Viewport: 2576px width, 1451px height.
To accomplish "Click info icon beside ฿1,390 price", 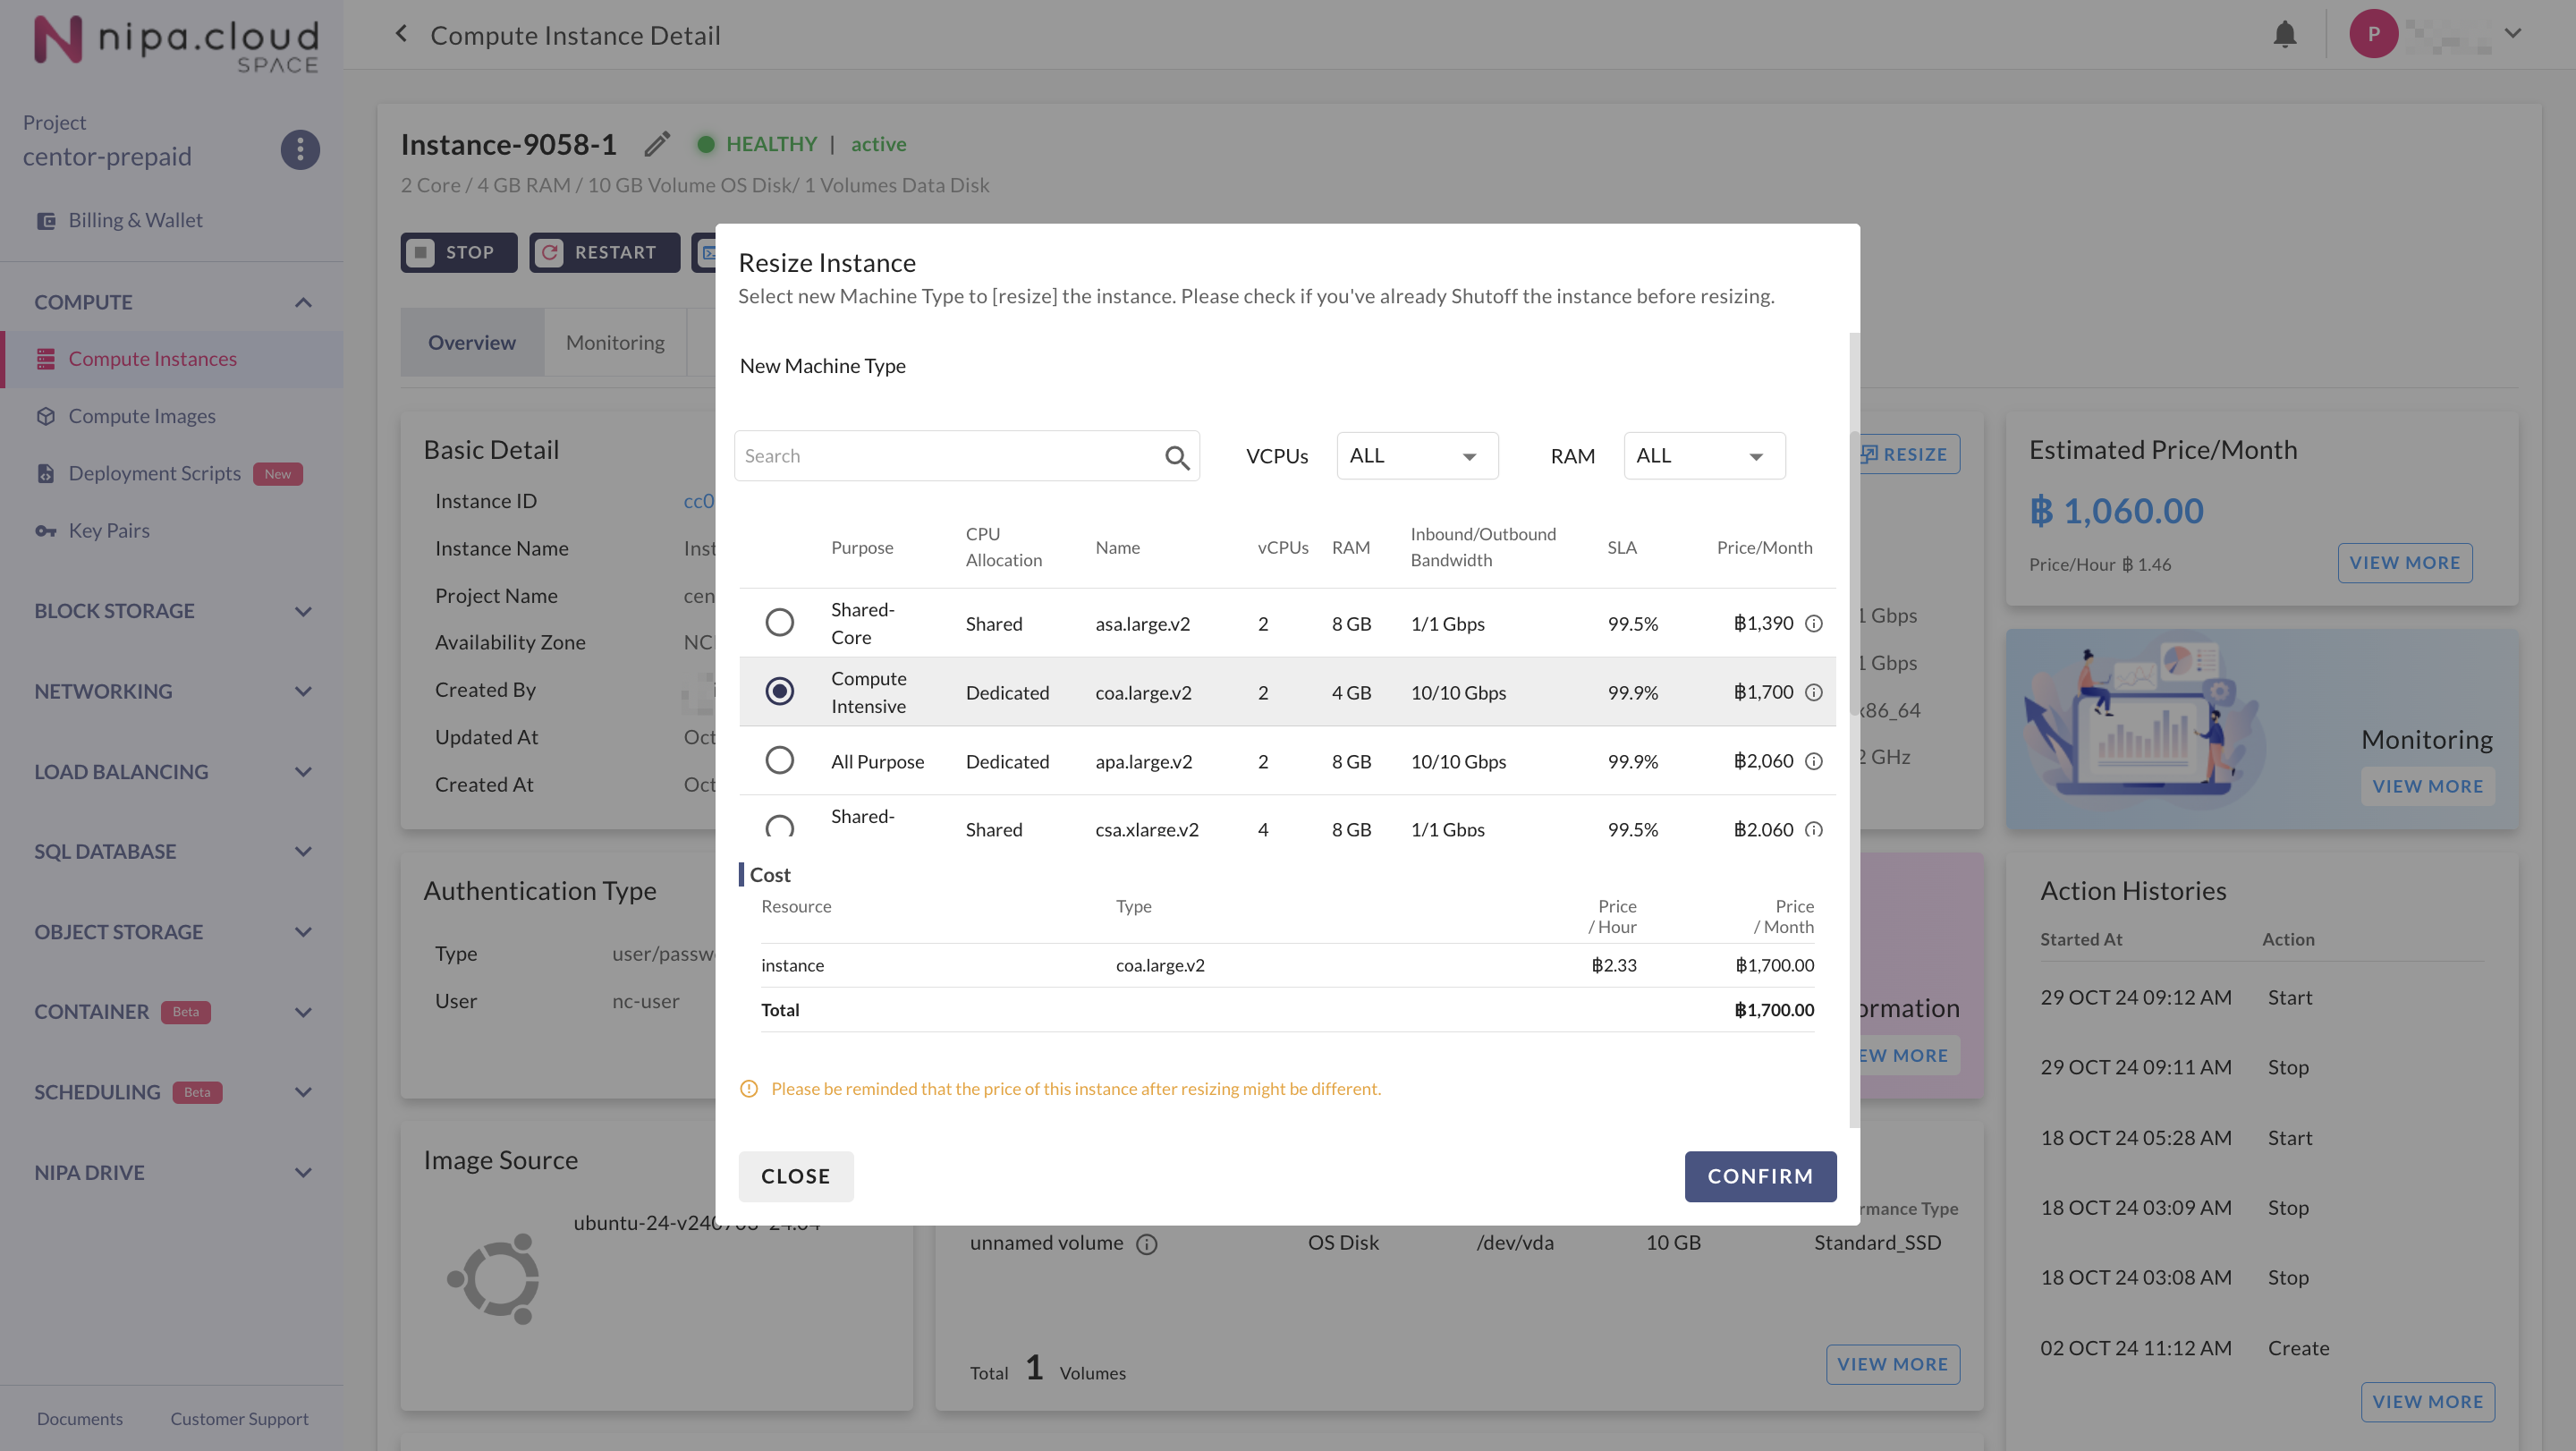I will pos(1813,623).
